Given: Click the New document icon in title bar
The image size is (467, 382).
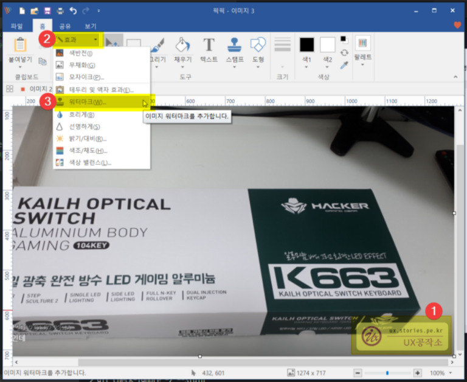Looking at the screenshot, I should click(22, 11).
